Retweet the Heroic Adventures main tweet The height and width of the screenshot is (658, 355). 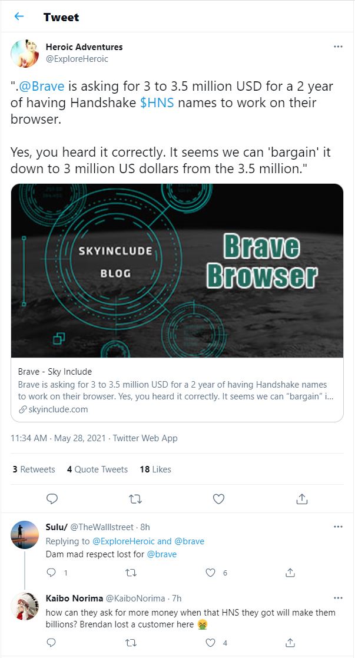[x=135, y=499]
